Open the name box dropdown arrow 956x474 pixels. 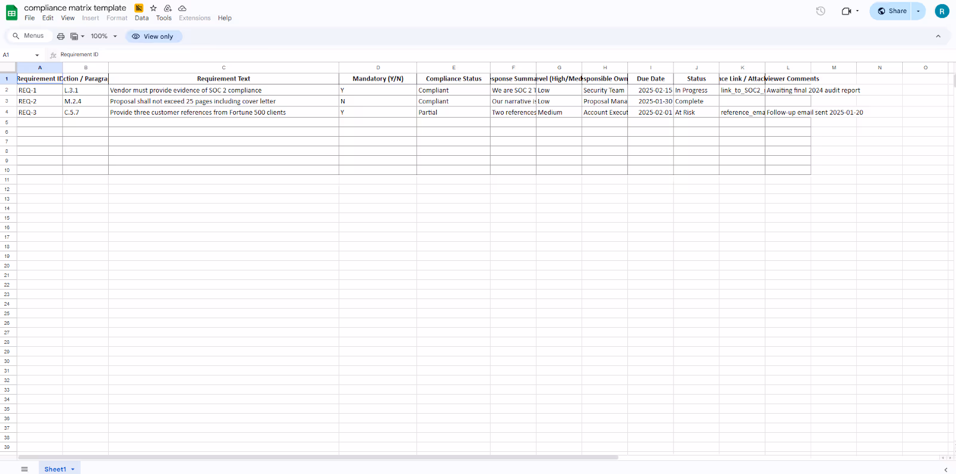37,55
